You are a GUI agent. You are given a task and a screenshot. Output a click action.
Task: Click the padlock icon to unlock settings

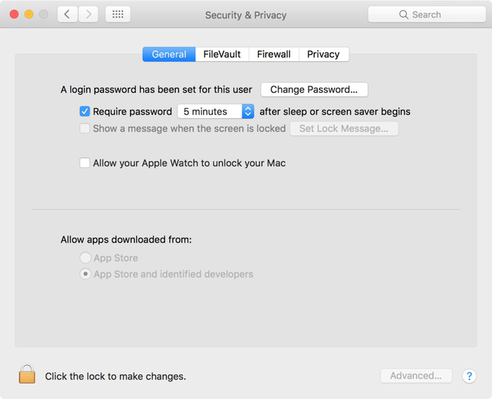(27, 374)
